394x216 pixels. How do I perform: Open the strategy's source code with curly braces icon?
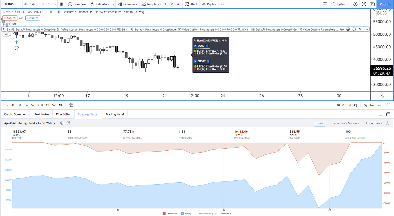354,29
